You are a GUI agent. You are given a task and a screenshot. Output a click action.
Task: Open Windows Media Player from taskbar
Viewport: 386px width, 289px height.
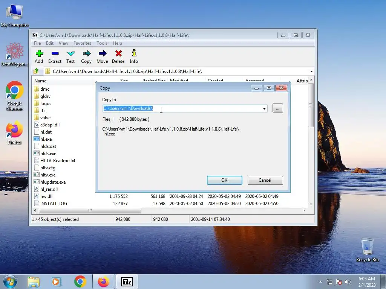click(57, 281)
